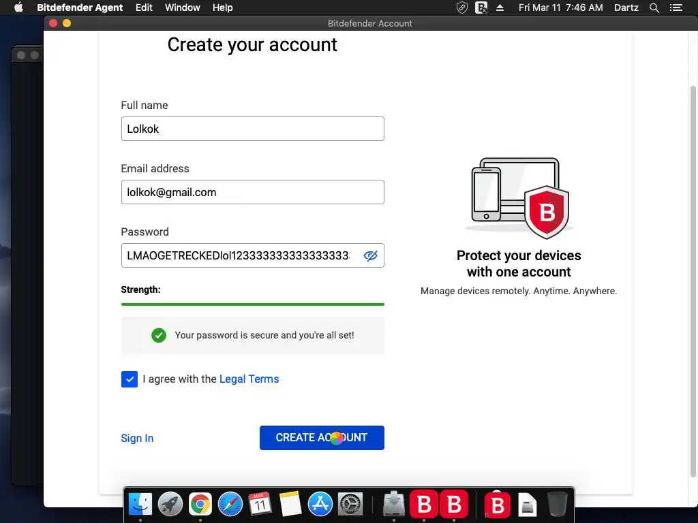Image resolution: width=698 pixels, height=523 pixels.
Task: Click the first red Bitdefender Dock icon
Action: tap(424, 505)
